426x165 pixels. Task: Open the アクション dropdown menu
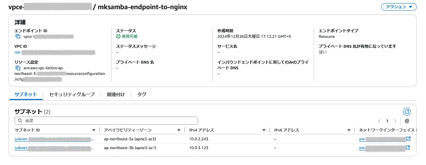(399, 7)
